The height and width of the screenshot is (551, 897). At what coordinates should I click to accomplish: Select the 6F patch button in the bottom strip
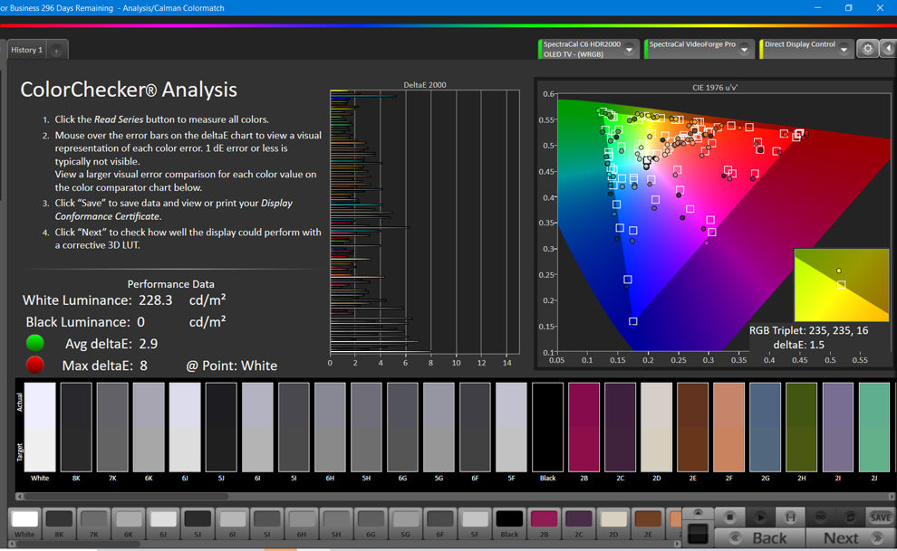pyautogui.click(x=440, y=524)
